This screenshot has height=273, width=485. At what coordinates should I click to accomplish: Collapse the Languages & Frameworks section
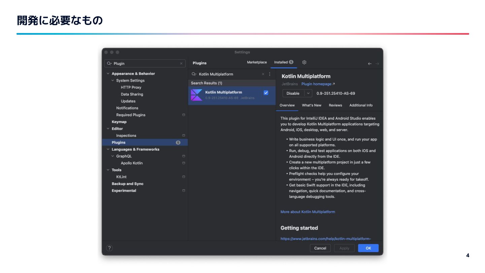pos(108,149)
